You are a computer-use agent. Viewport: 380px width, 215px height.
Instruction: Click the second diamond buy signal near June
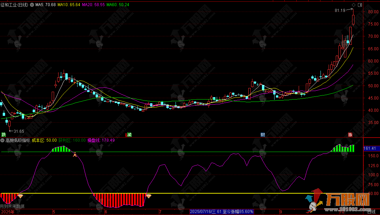coord(148,196)
